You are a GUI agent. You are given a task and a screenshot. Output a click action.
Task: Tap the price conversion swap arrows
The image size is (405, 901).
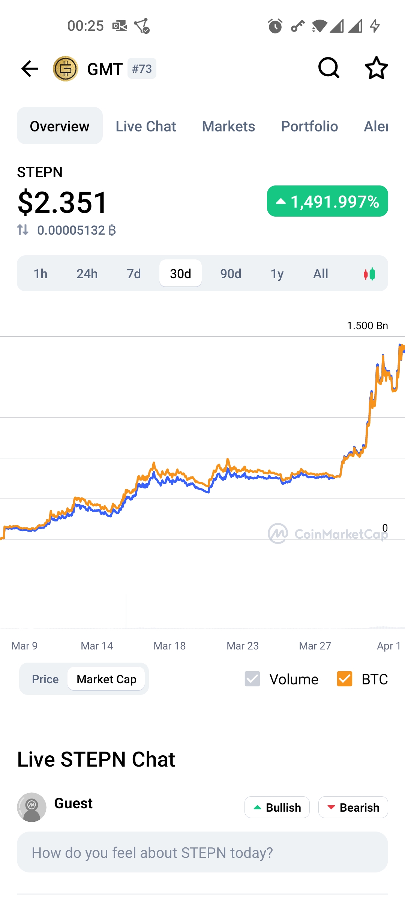point(23,230)
